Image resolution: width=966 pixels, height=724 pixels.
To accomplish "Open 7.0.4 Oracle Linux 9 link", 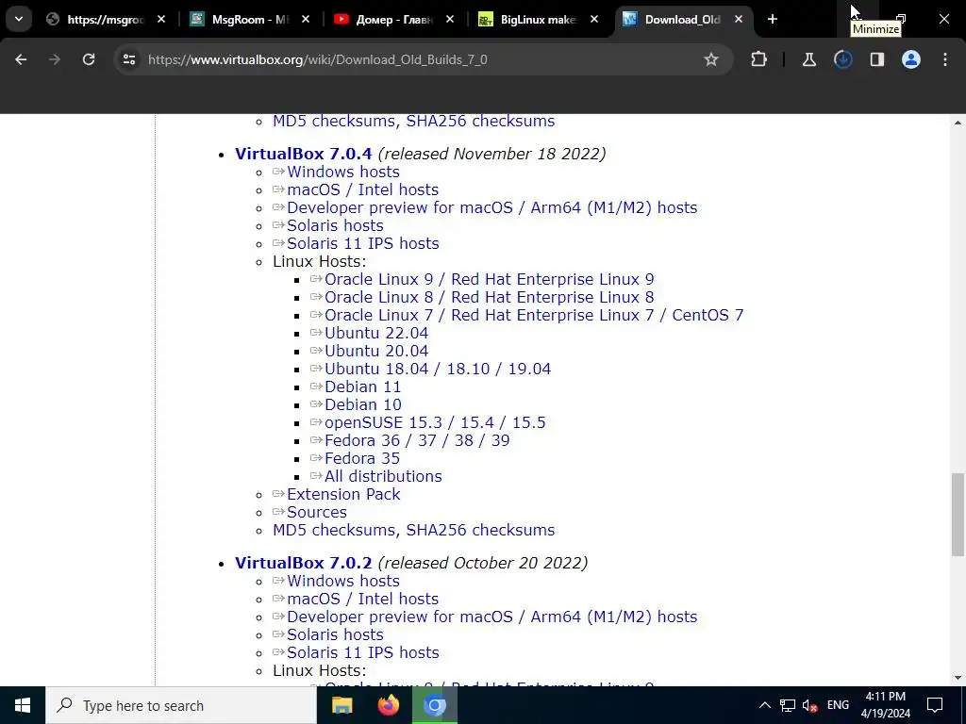I will click(489, 279).
